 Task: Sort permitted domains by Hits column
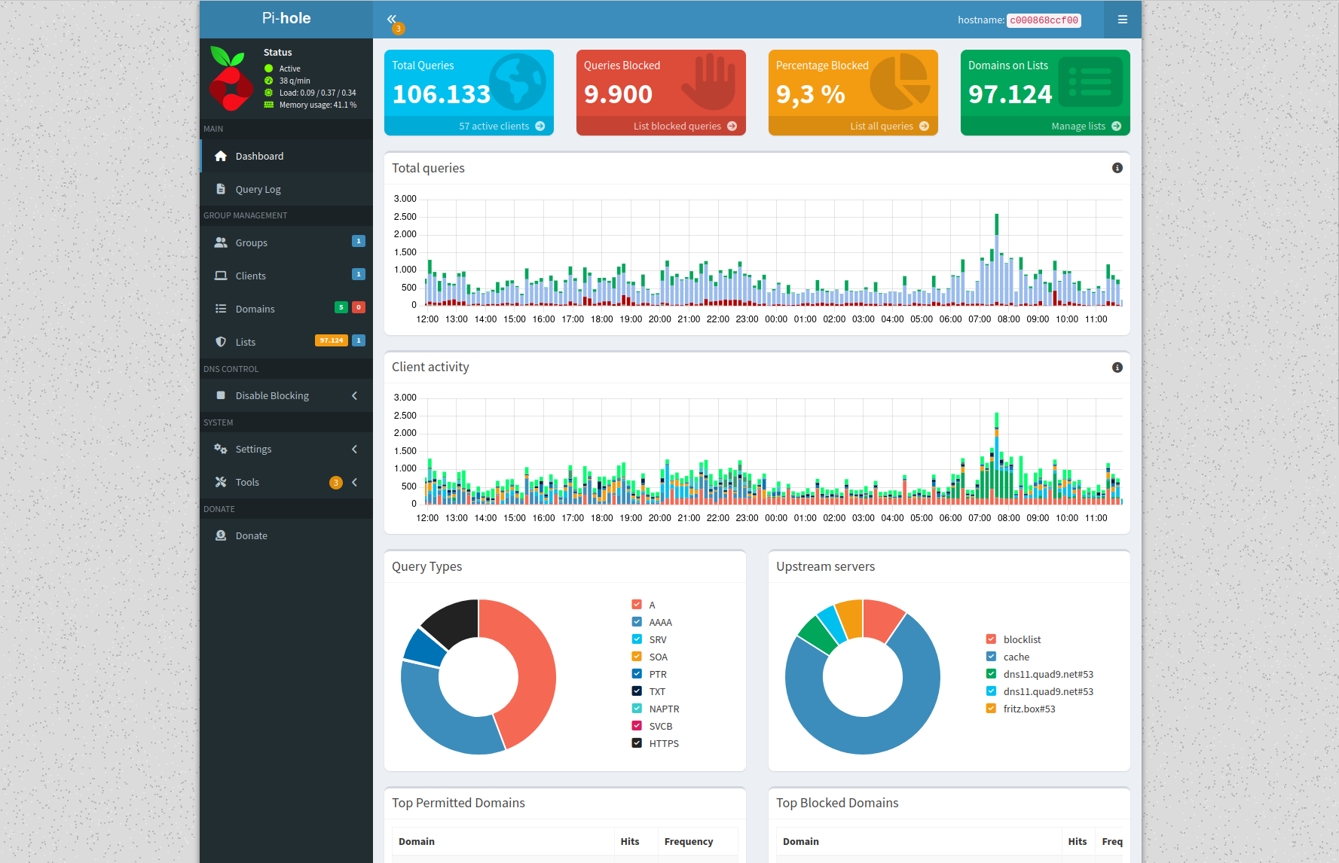(x=630, y=841)
